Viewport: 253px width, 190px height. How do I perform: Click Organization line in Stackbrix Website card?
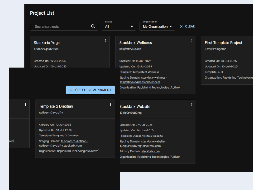[150, 157]
